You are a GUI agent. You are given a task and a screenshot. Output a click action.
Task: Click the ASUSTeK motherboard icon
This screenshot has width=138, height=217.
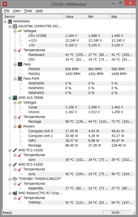[15, 26]
